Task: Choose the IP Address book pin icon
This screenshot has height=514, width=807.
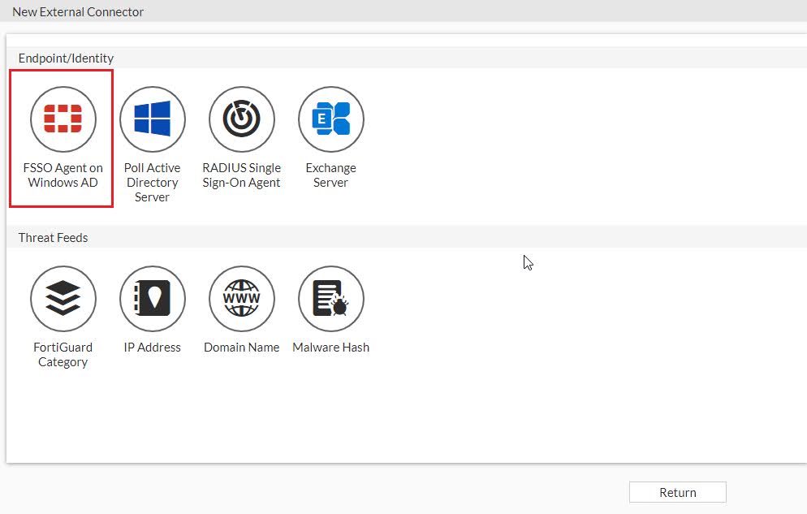Action: tap(153, 299)
